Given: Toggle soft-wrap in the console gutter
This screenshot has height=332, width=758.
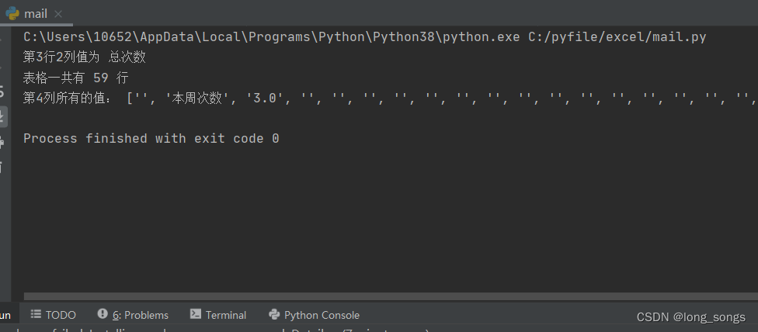Looking at the screenshot, I should tap(3, 92).
